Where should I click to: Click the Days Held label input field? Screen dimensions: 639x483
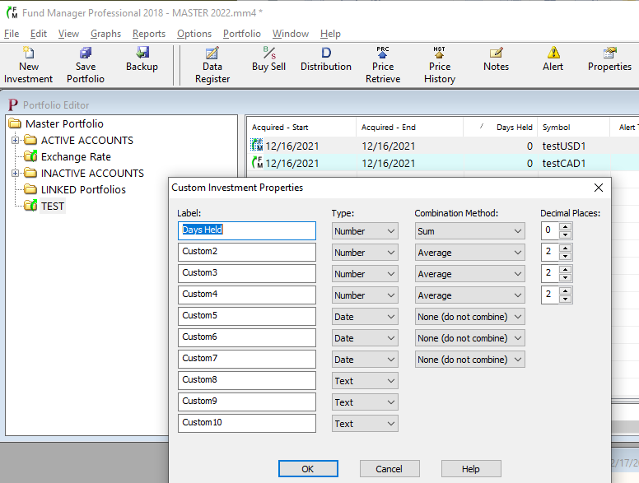tap(247, 230)
